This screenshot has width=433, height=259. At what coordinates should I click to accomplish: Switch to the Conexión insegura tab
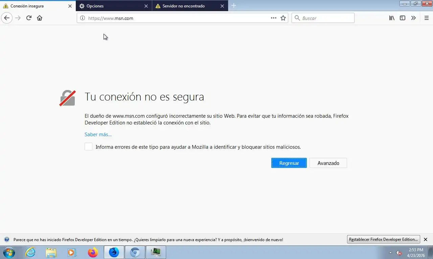point(37,6)
